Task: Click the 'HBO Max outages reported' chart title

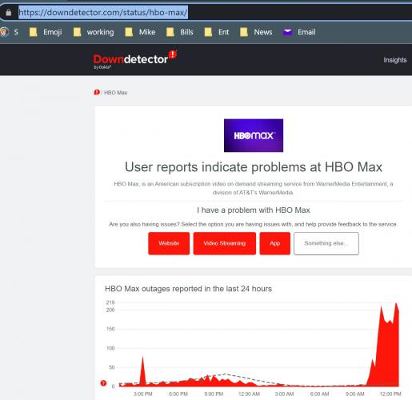Action: (x=188, y=289)
